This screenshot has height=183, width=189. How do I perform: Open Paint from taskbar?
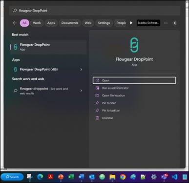[133, 177]
